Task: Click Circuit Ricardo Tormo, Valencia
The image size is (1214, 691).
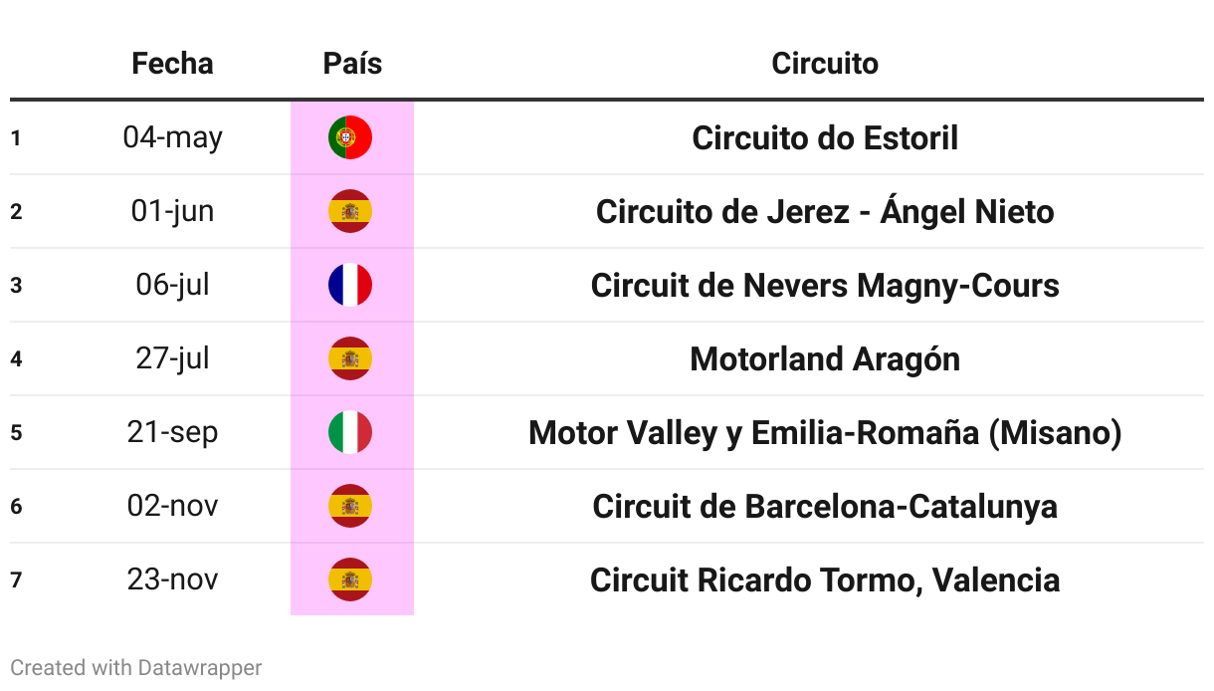Action: [x=825, y=579]
